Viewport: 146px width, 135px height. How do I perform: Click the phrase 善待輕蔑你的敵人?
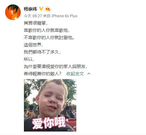click(42, 74)
